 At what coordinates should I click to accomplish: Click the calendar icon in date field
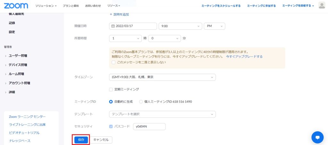[x=113, y=26]
